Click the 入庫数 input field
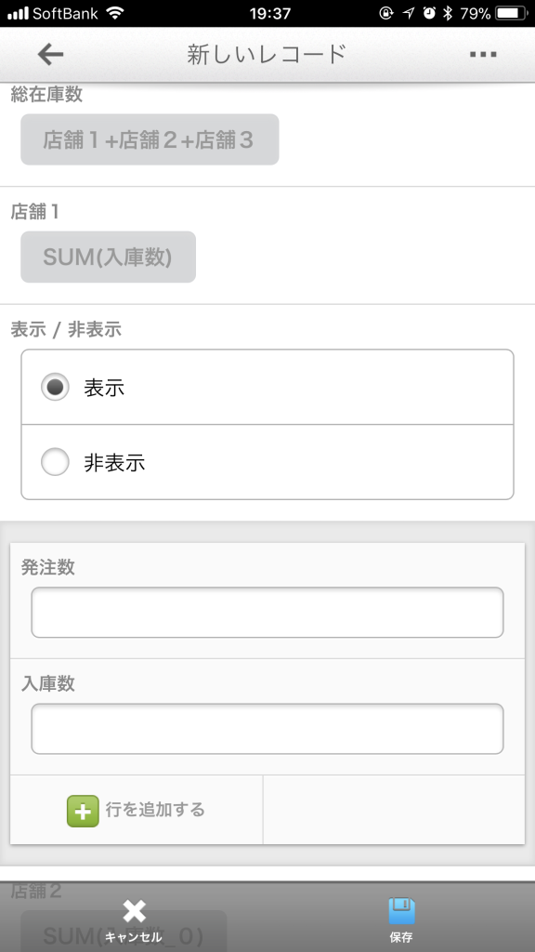This screenshot has width=535, height=952. (267, 729)
